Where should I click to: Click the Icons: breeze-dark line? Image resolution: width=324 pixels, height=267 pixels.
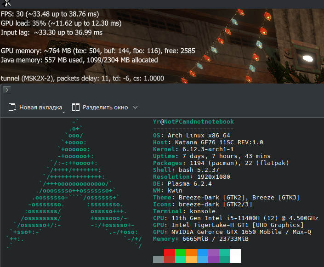tap(203, 204)
